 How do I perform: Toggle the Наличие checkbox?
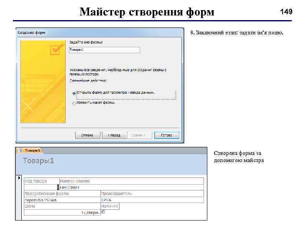pos(103,212)
